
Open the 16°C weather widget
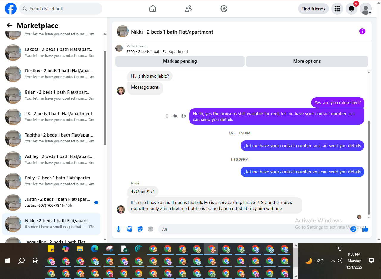click(314, 261)
